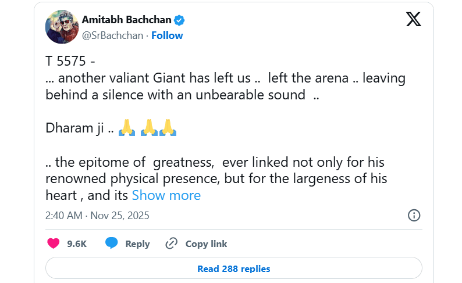462x283 pixels.
Task: Expand the tweet with Show more
Action: pos(166,195)
